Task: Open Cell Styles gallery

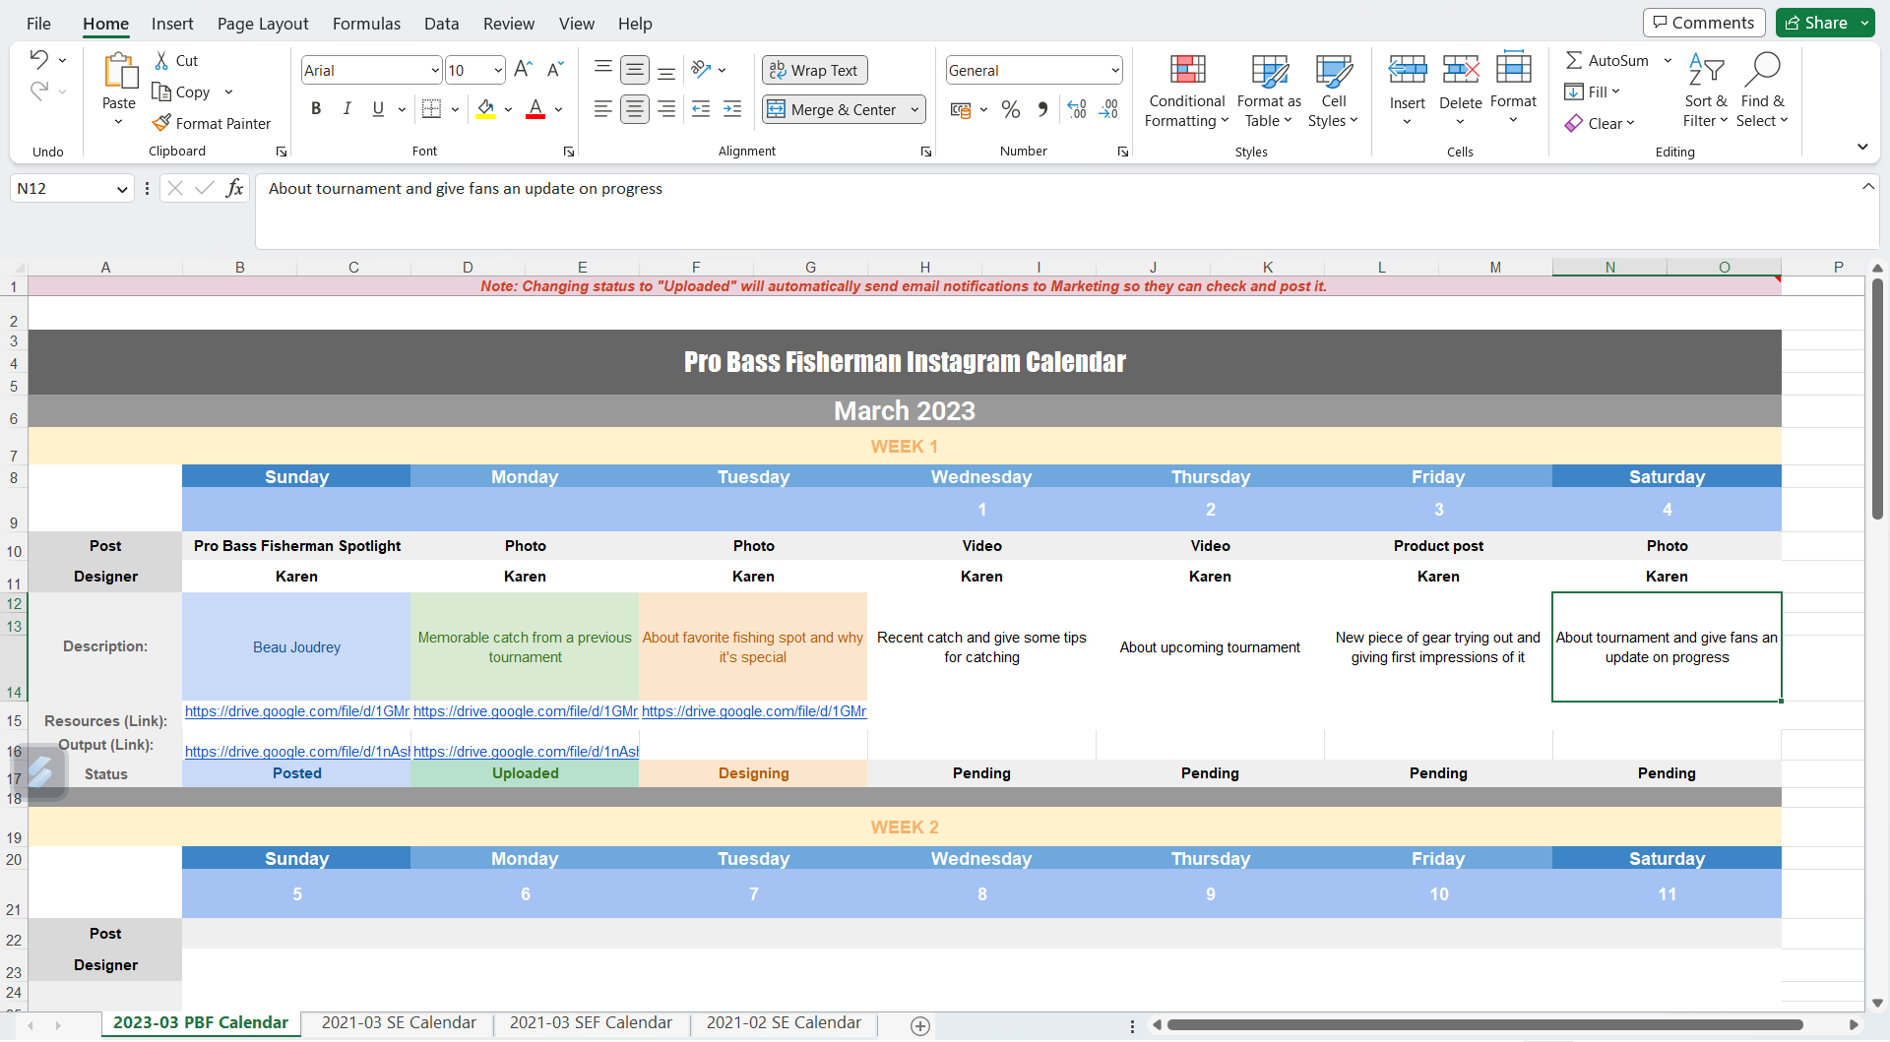Action: [1334, 91]
